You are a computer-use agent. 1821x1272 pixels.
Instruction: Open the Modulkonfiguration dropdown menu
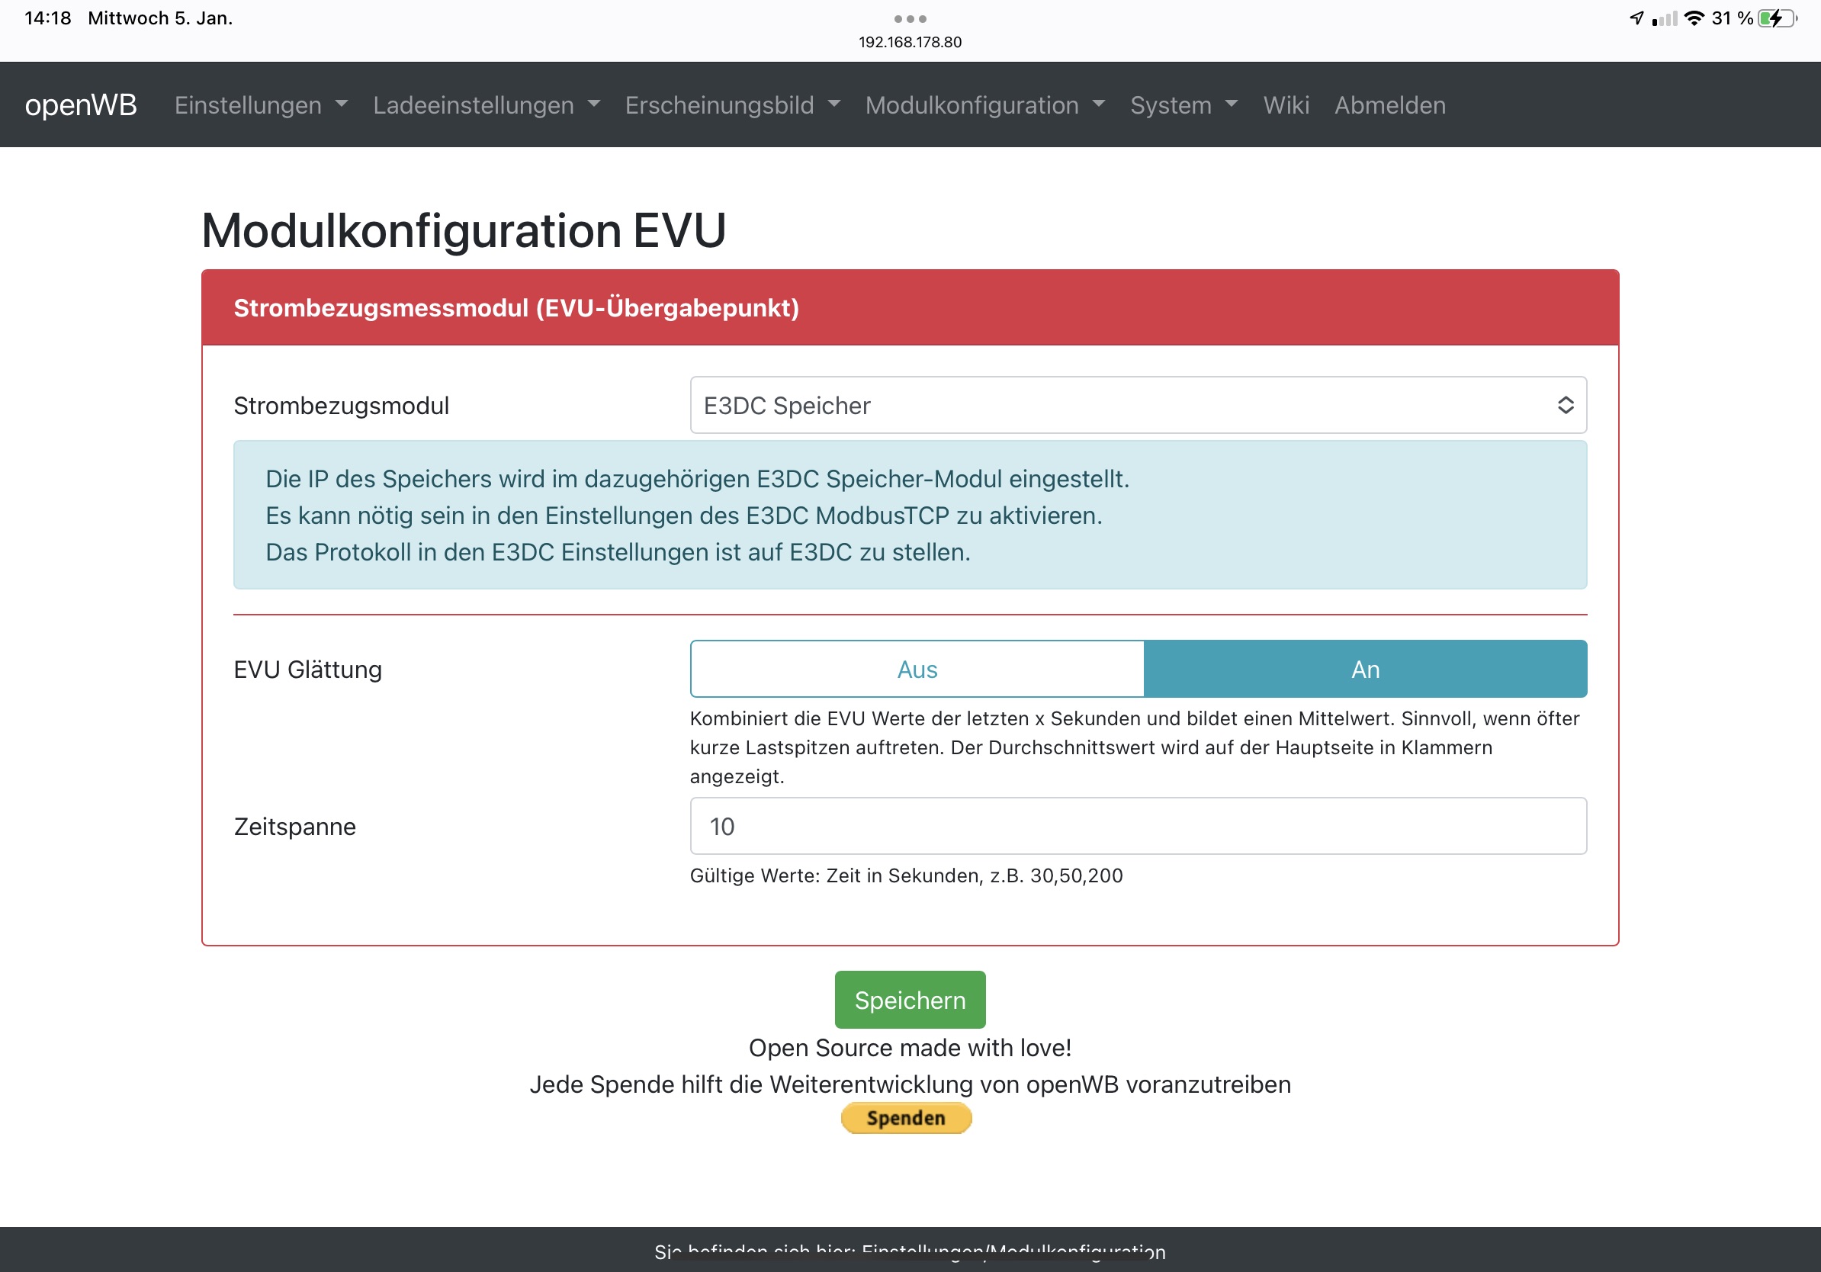[x=984, y=104]
